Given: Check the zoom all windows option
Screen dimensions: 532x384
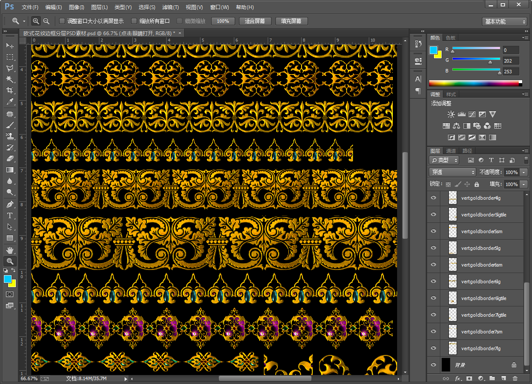Looking at the screenshot, I should click(134, 21).
